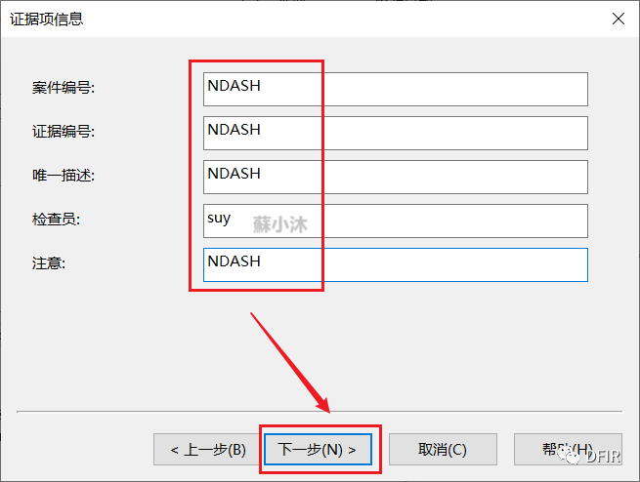Click the 检查员 label text

[50, 221]
